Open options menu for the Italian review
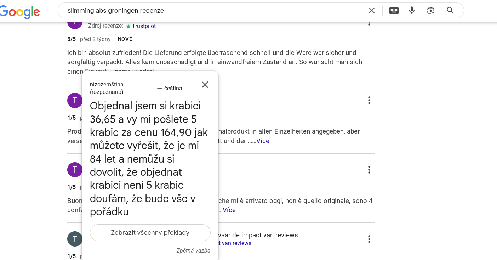 tap(369, 170)
